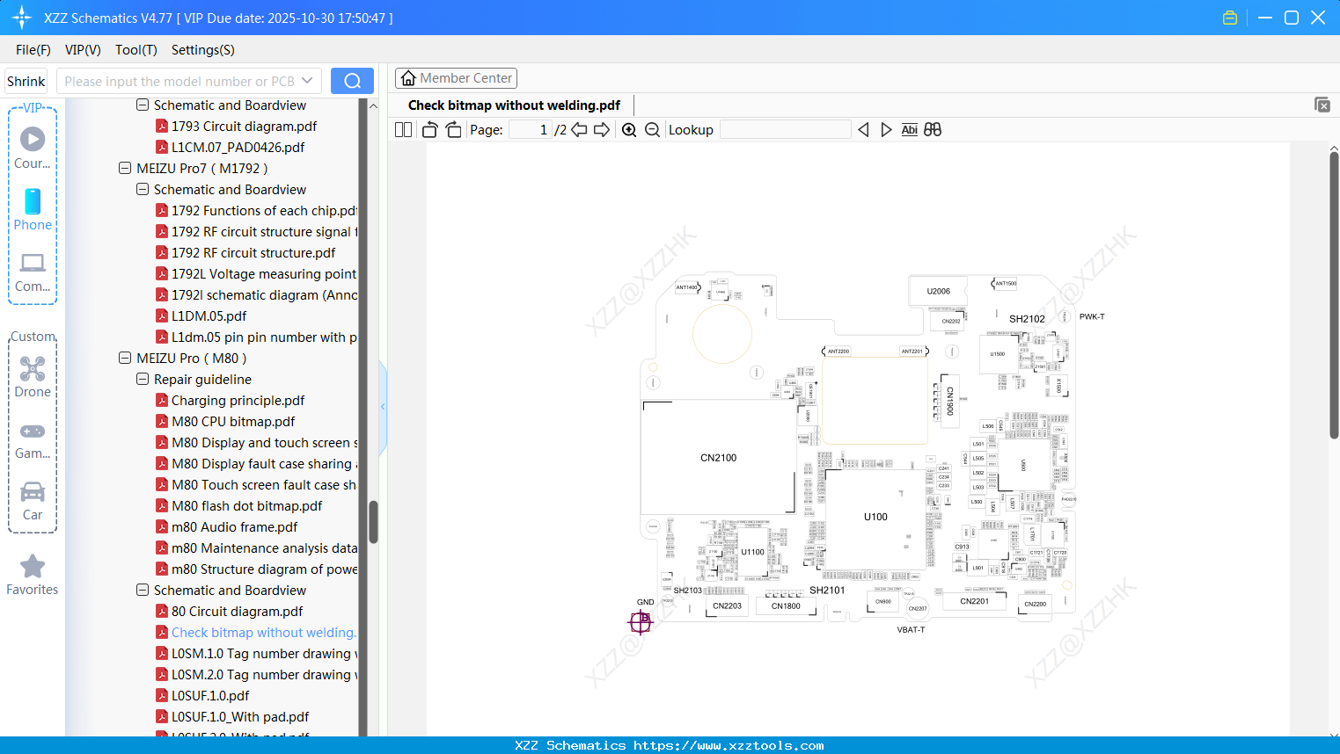The height and width of the screenshot is (754, 1340).
Task: Go to the next page
Action: [x=602, y=130]
